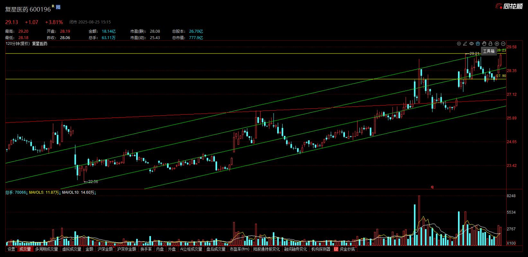Image resolution: width=528 pixels, height=257 pixels.
Task: Click the 市盈(静) value 28.08
Action: pyautogui.click(x=155, y=31)
